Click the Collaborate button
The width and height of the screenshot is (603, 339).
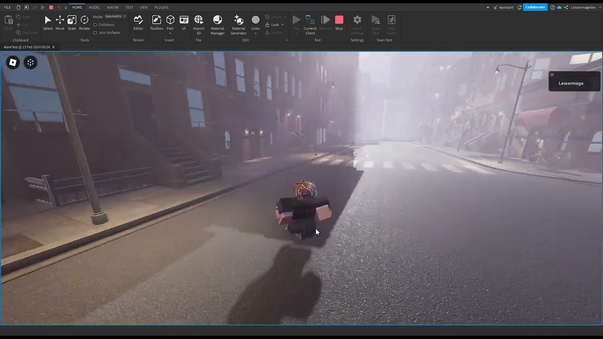535,8
